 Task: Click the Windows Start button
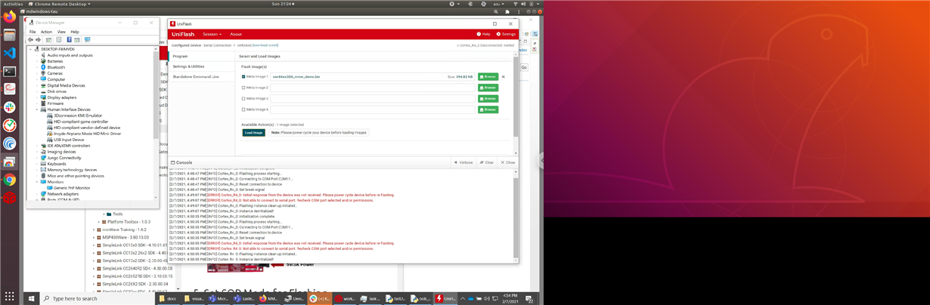[x=30, y=299]
